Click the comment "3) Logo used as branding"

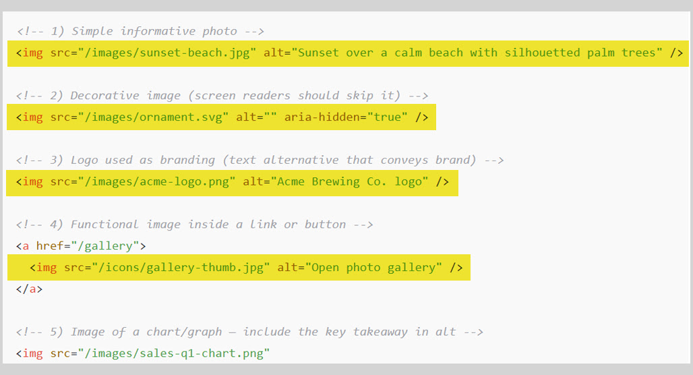tap(260, 160)
